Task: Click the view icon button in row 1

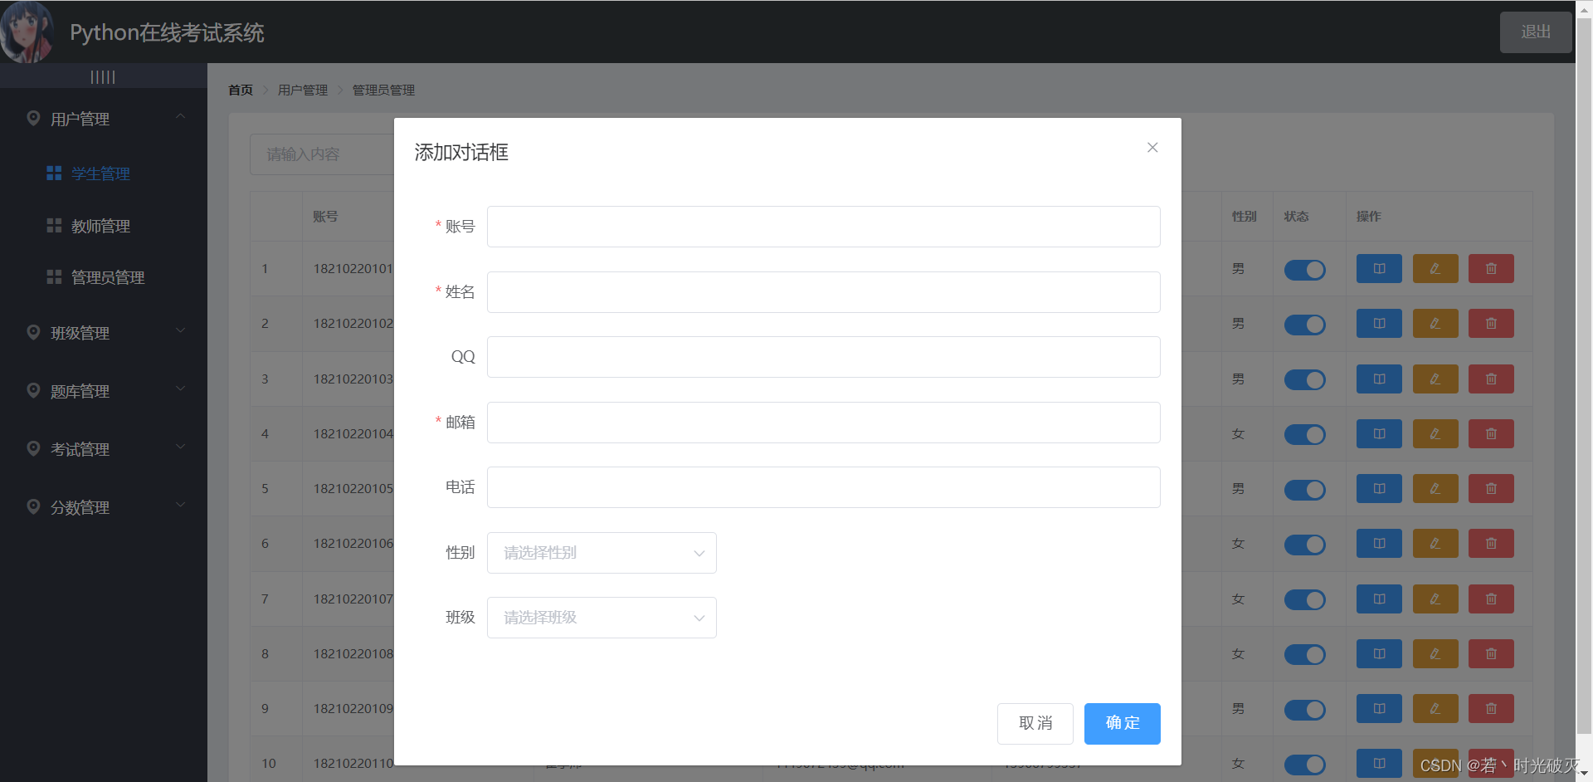Action: [x=1379, y=269]
